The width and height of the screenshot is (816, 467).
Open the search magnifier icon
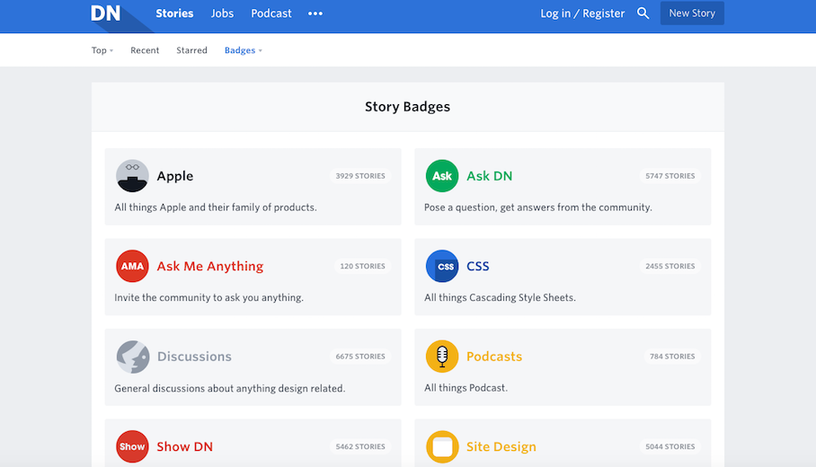(x=643, y=13)
